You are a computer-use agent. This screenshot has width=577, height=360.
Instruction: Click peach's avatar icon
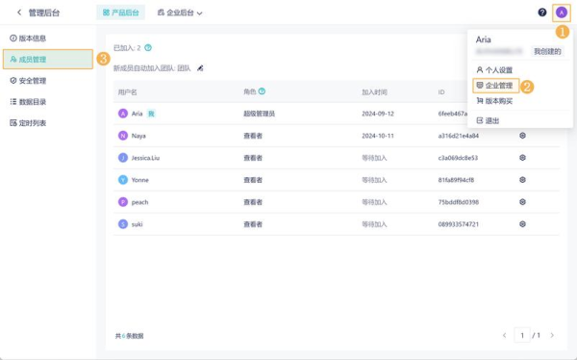[123, 202]
